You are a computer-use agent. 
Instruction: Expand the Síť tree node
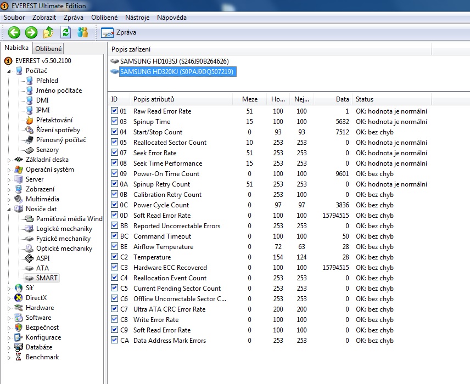tap(9, 289)
